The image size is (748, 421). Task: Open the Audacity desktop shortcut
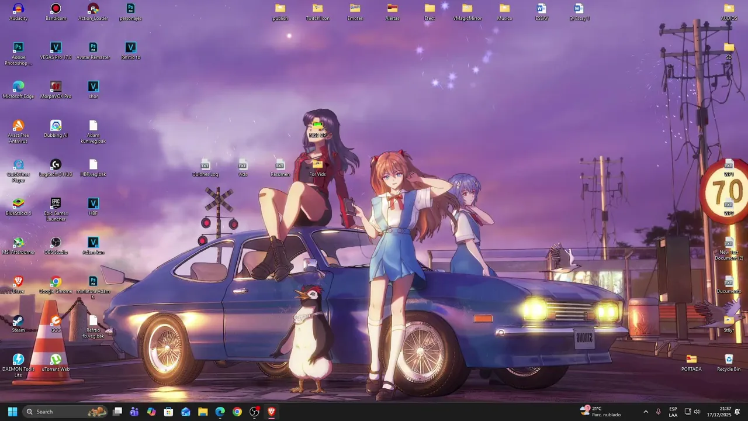pyautogui.click(x=18, y=12)
